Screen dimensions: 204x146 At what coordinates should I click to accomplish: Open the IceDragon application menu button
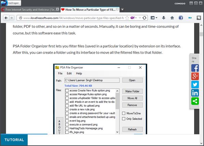pos(11,3)
